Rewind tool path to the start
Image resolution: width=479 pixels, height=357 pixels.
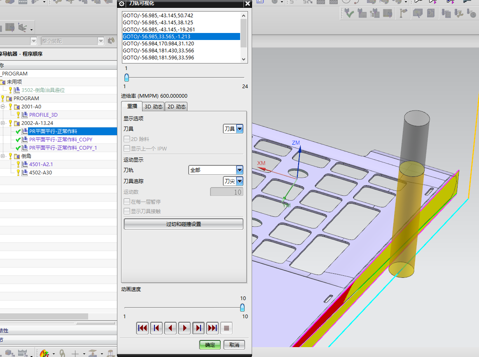(143, 328)
